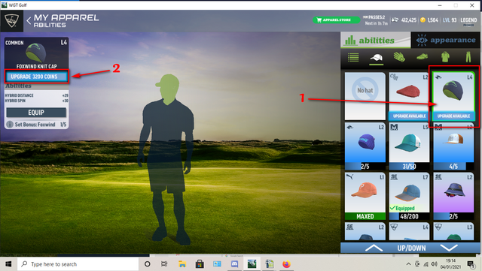Click Upgrade 3200 Coins button
This screenshot has height=271, width=482.
[37, 77]
